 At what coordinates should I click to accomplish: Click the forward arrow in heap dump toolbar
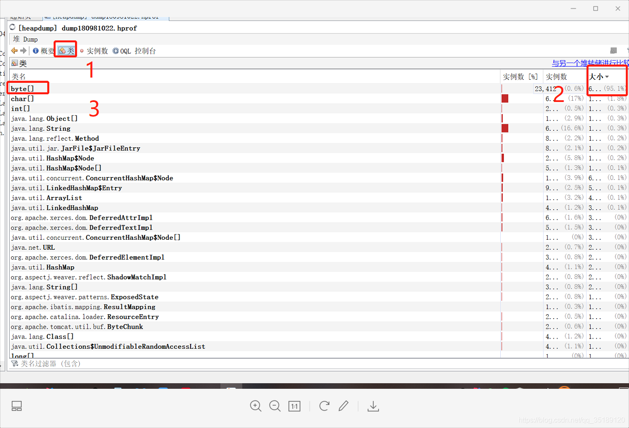click(x=24, y=51)
